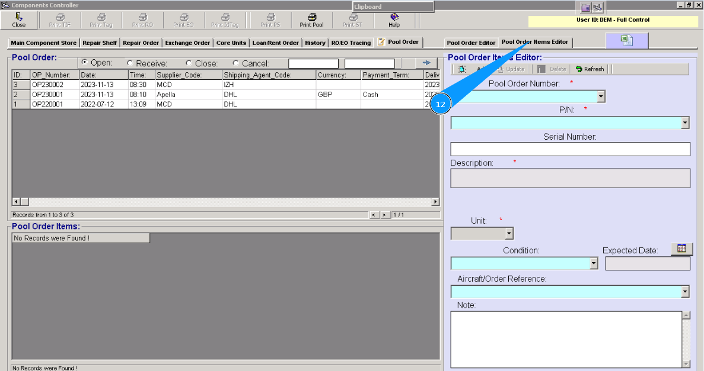Open the Unit dropdown
The width and height of the screenshot is (704, 371).
(x=509, y=233)
